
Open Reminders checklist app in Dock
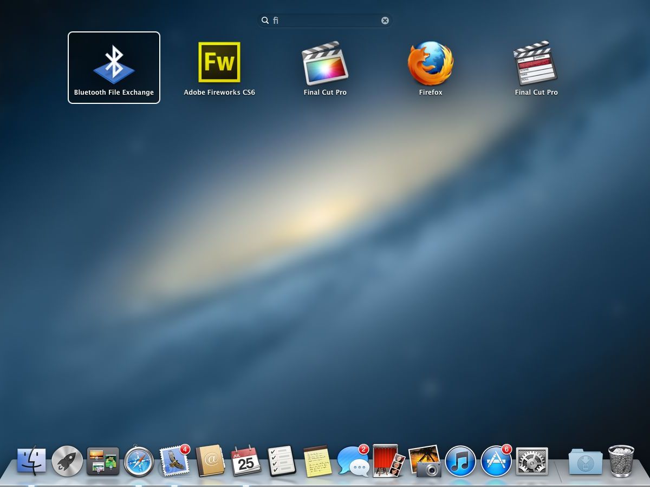[282, 461]
